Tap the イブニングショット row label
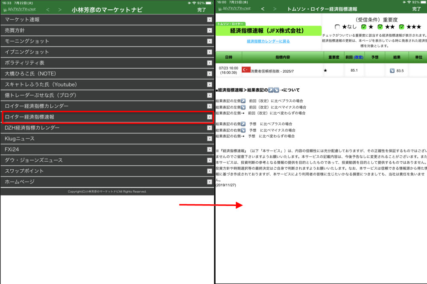The height and width of the screenshot is (284, 427). coord(27,52)
